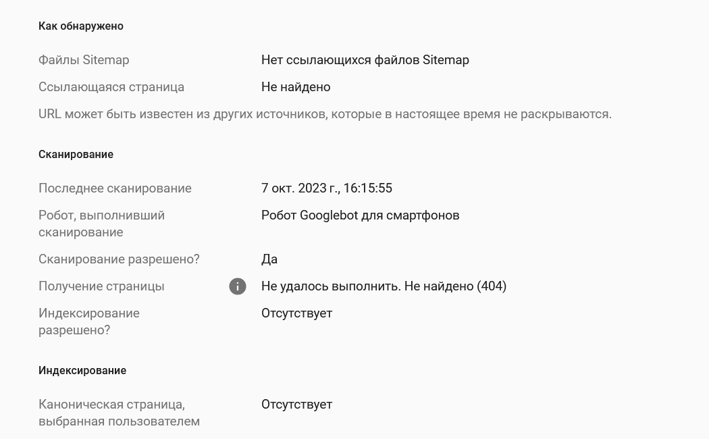Click the Нет ссылающихся файлов Sitemap value

click(x=365, y=60)
